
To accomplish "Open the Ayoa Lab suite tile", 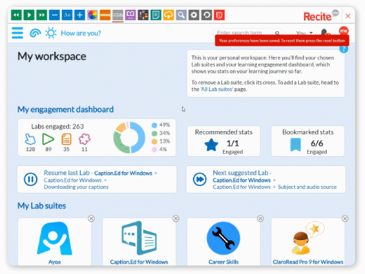I will pyautogui.click(x=54, y=242).
